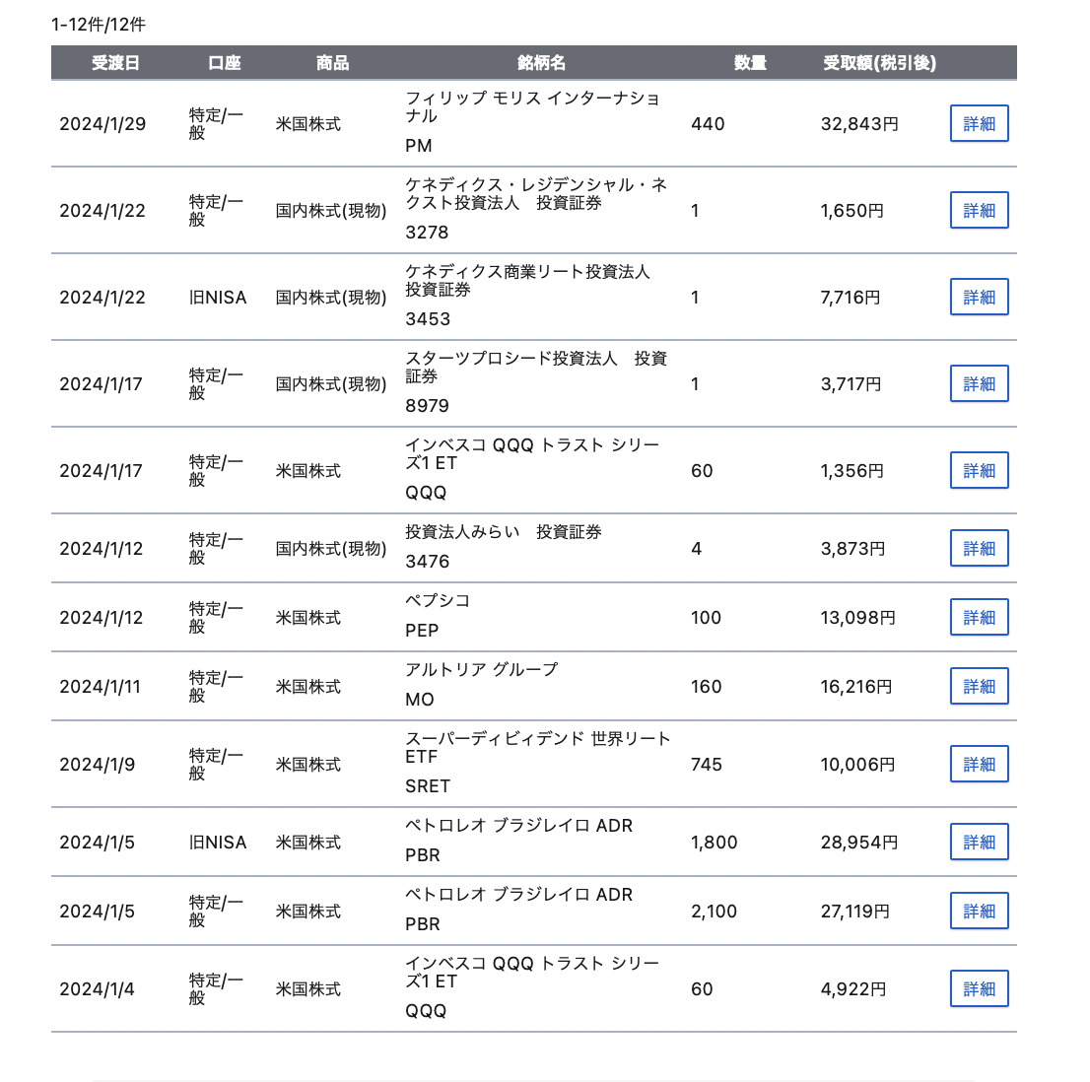Open 詳細 for 投資法人みらい 3476 row
Screen dimensions: 1090x1082
pos(979,548)
